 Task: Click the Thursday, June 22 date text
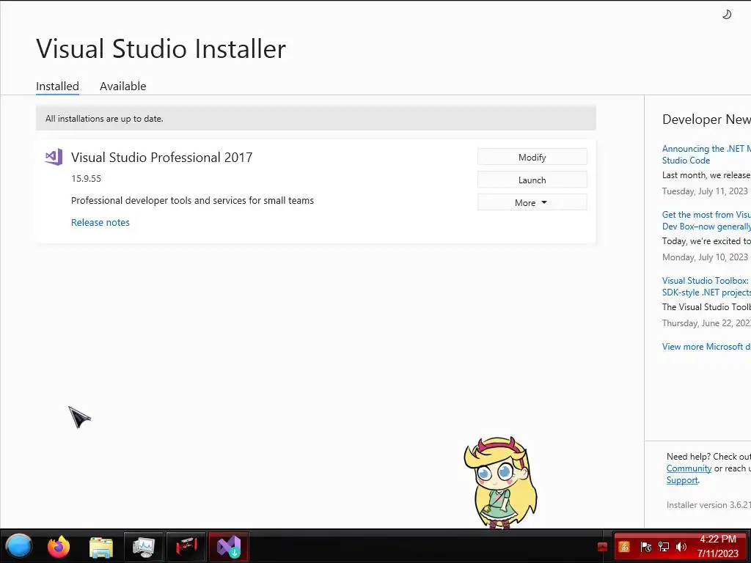click(706, 323)
